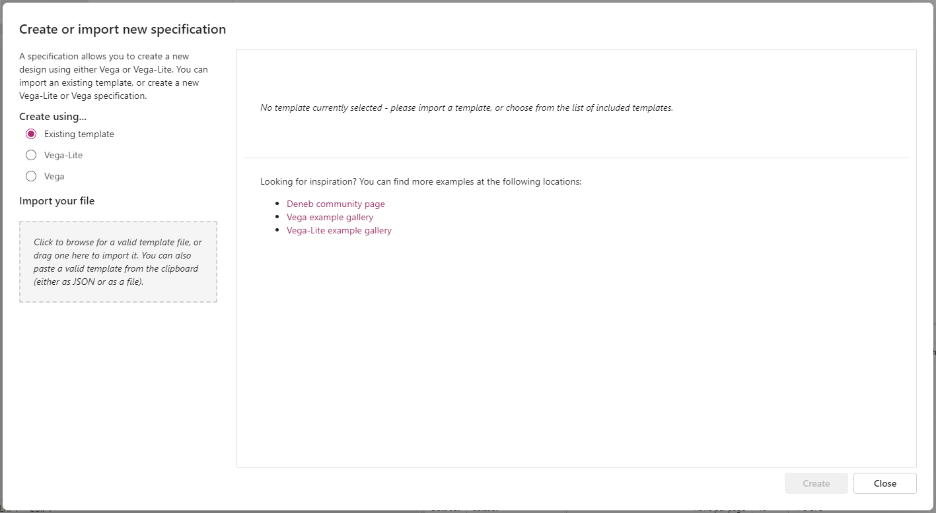Click the 'Create or import new specification' title

123,29
